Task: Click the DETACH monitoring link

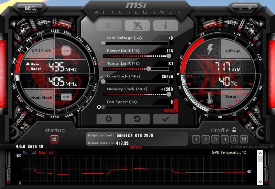Action: 136,147
